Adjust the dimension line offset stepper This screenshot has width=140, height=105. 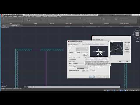click(x=87, y=71)
